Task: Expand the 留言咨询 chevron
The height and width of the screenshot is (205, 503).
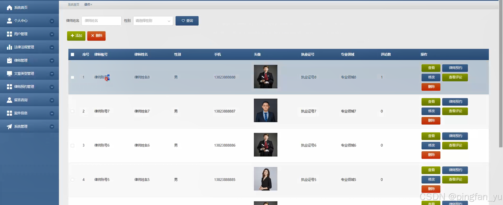Action: tap(52, 100)
